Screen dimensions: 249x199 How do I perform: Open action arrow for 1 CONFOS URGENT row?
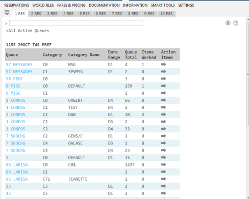(163, 100)
